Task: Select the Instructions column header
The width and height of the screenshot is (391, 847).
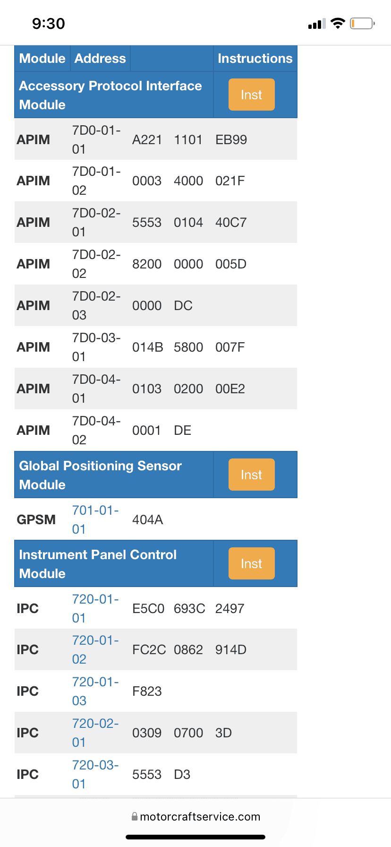Action: [255, 58]
